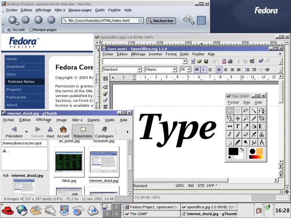Screen dimensions: 291x218
Task: Toggle INS insert mode in status bar
Action: (191, 186)
